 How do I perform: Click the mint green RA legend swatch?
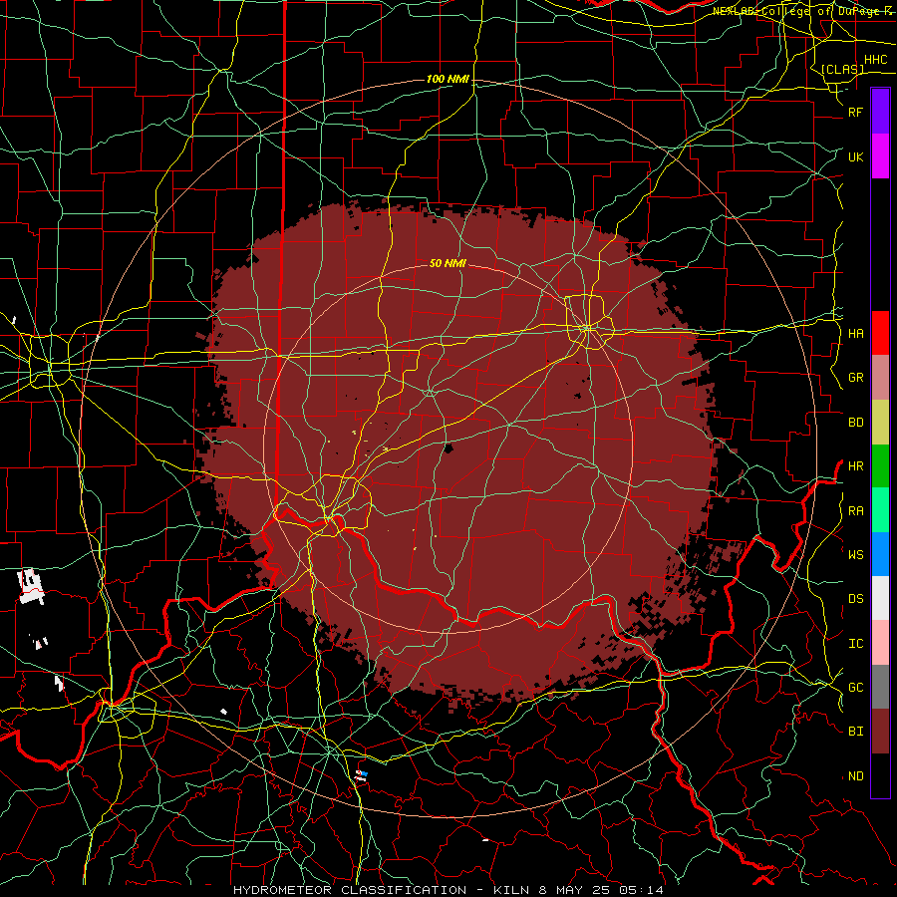click(880, 510)
